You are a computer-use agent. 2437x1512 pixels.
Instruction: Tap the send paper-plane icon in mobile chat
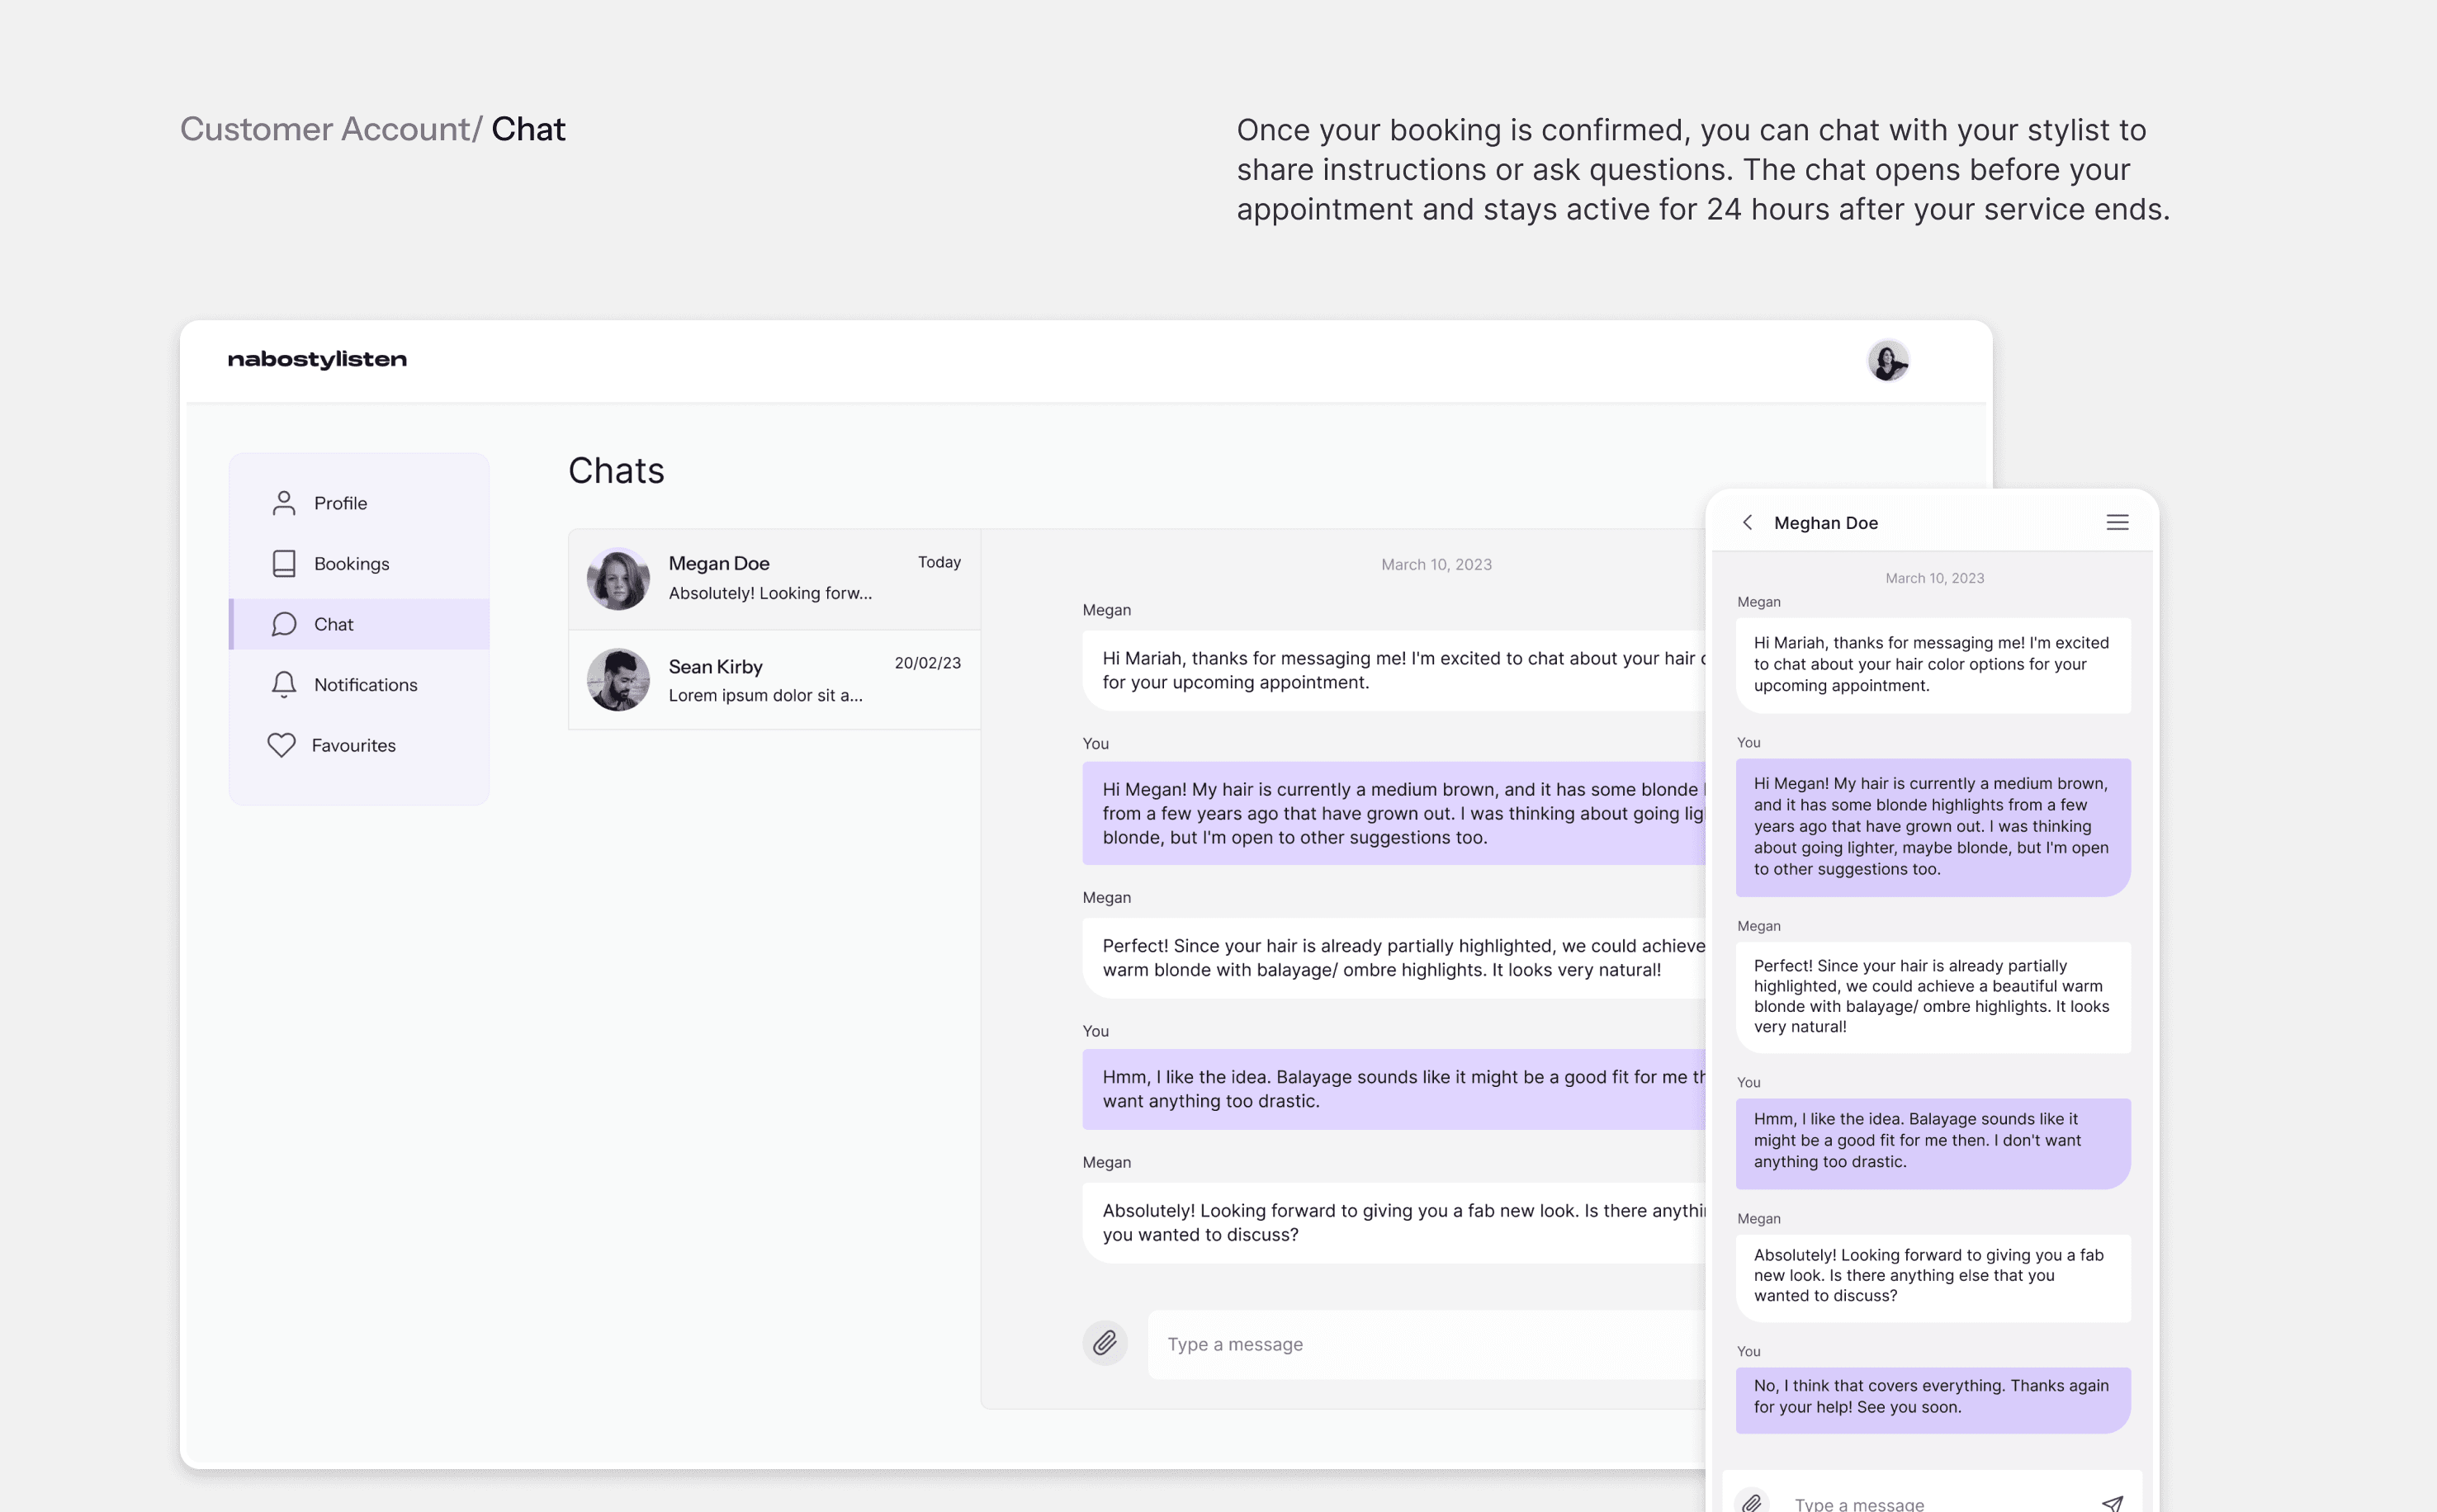pos(2112,1502)
